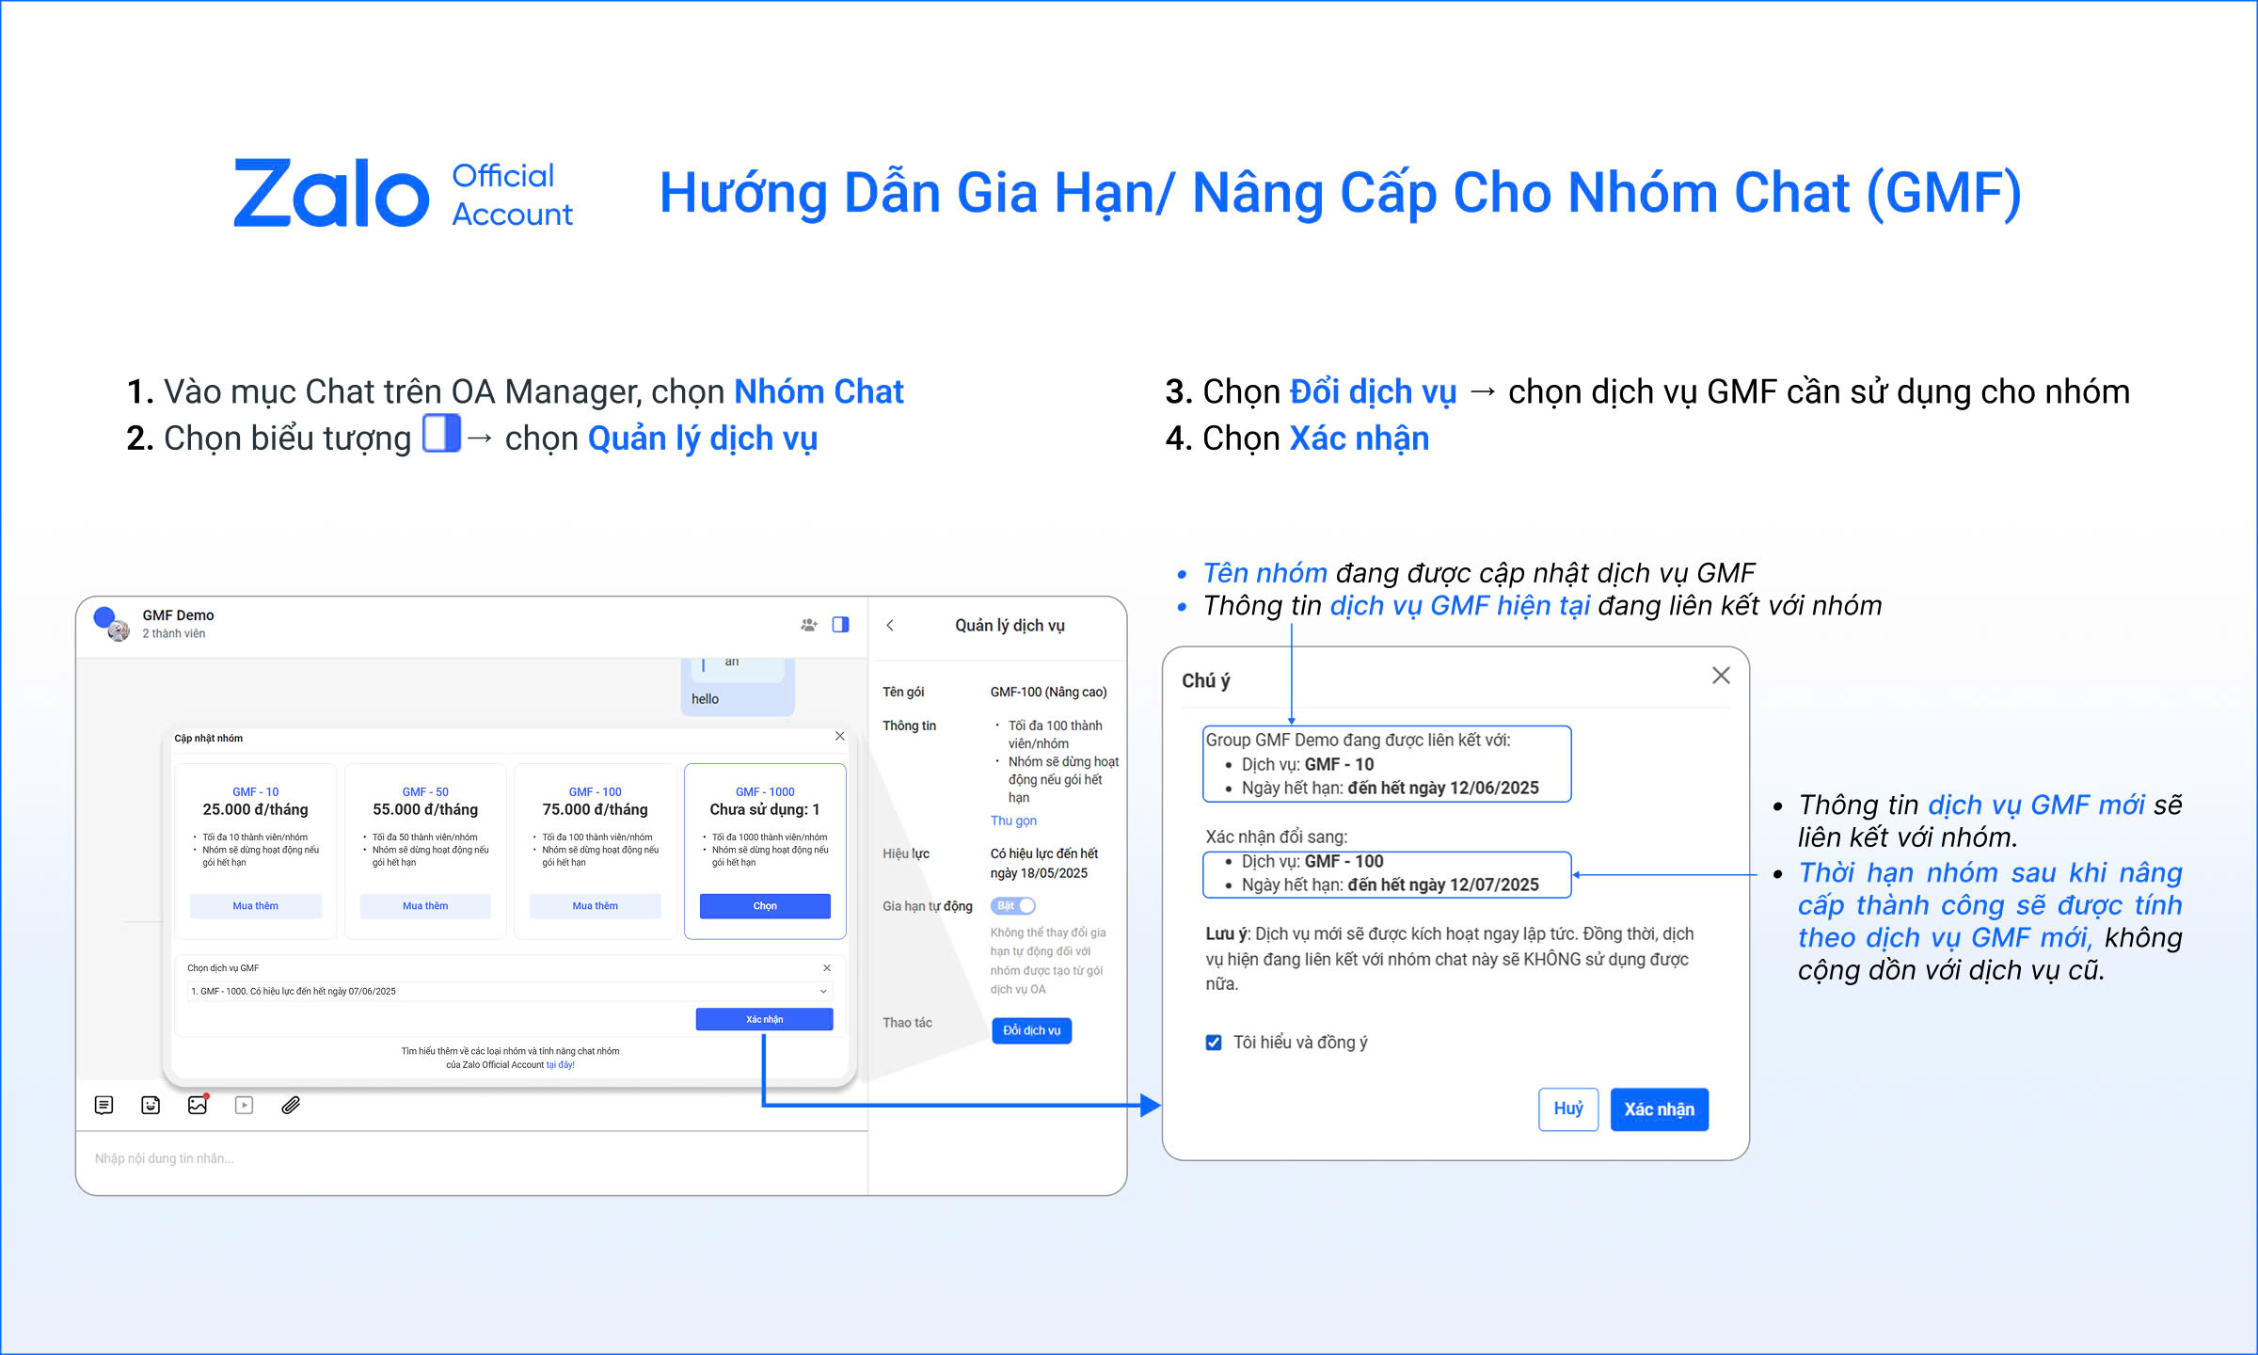The height and width of the screenshot is (1355, 2258).
Task: Select the GMF - 50 package title
Action: point(425,792)
